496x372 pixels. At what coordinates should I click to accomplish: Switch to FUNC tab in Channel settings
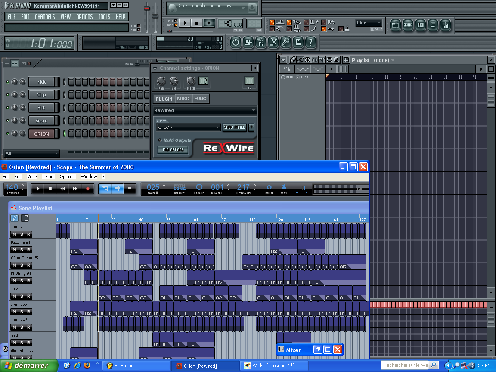point(200,99)
